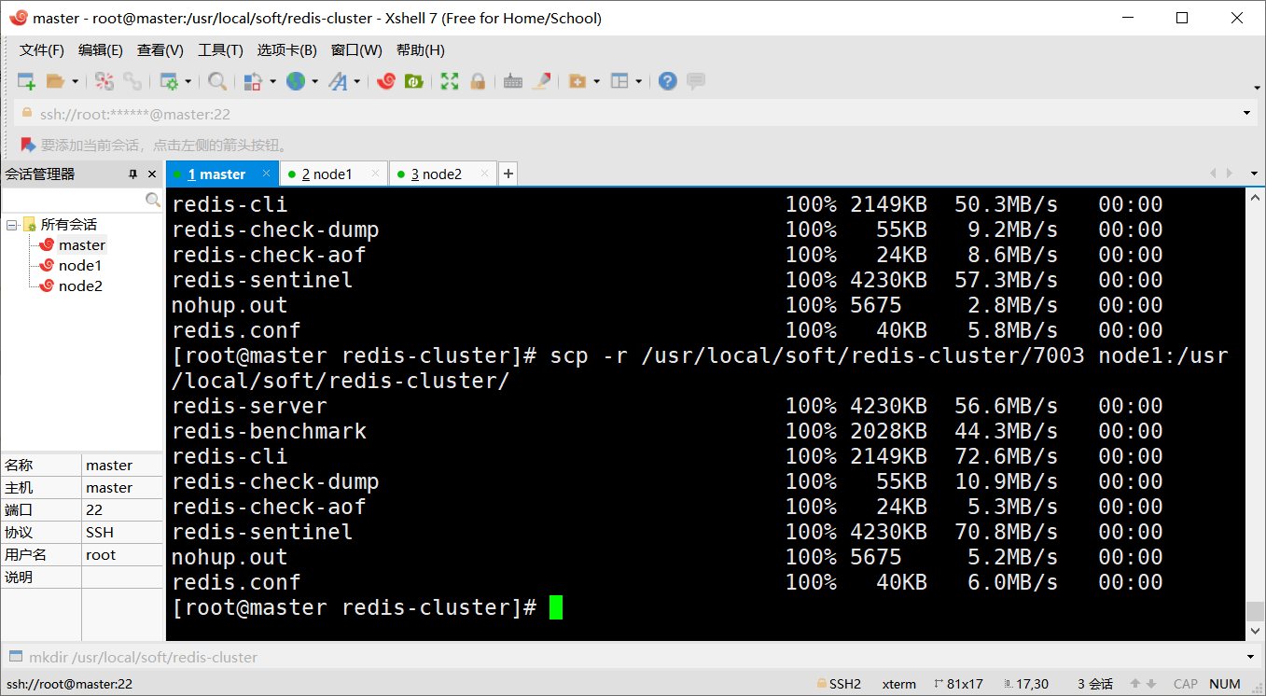Click the status bar up arrow icon
Image resolution: width=1266 pixels, height=696 pixels.
click(x=1136, y=684)
